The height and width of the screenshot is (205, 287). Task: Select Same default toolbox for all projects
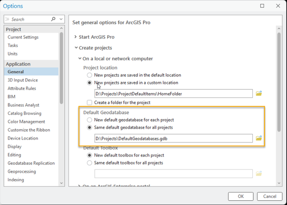[x=89, y=163]
